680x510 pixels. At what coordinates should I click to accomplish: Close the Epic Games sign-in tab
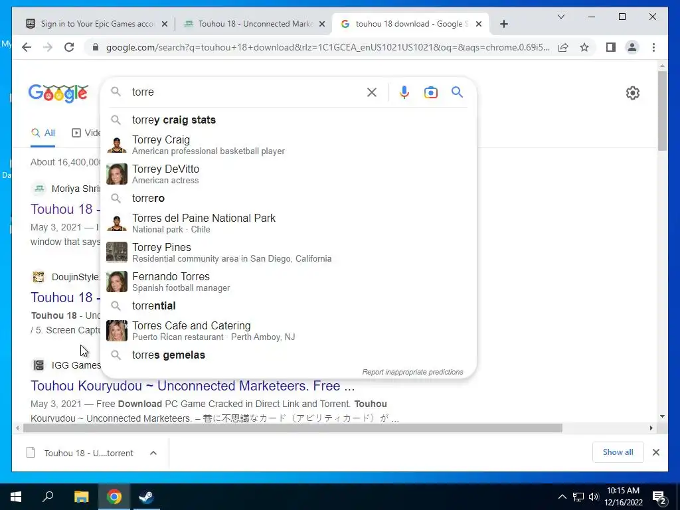pos(165,24)
